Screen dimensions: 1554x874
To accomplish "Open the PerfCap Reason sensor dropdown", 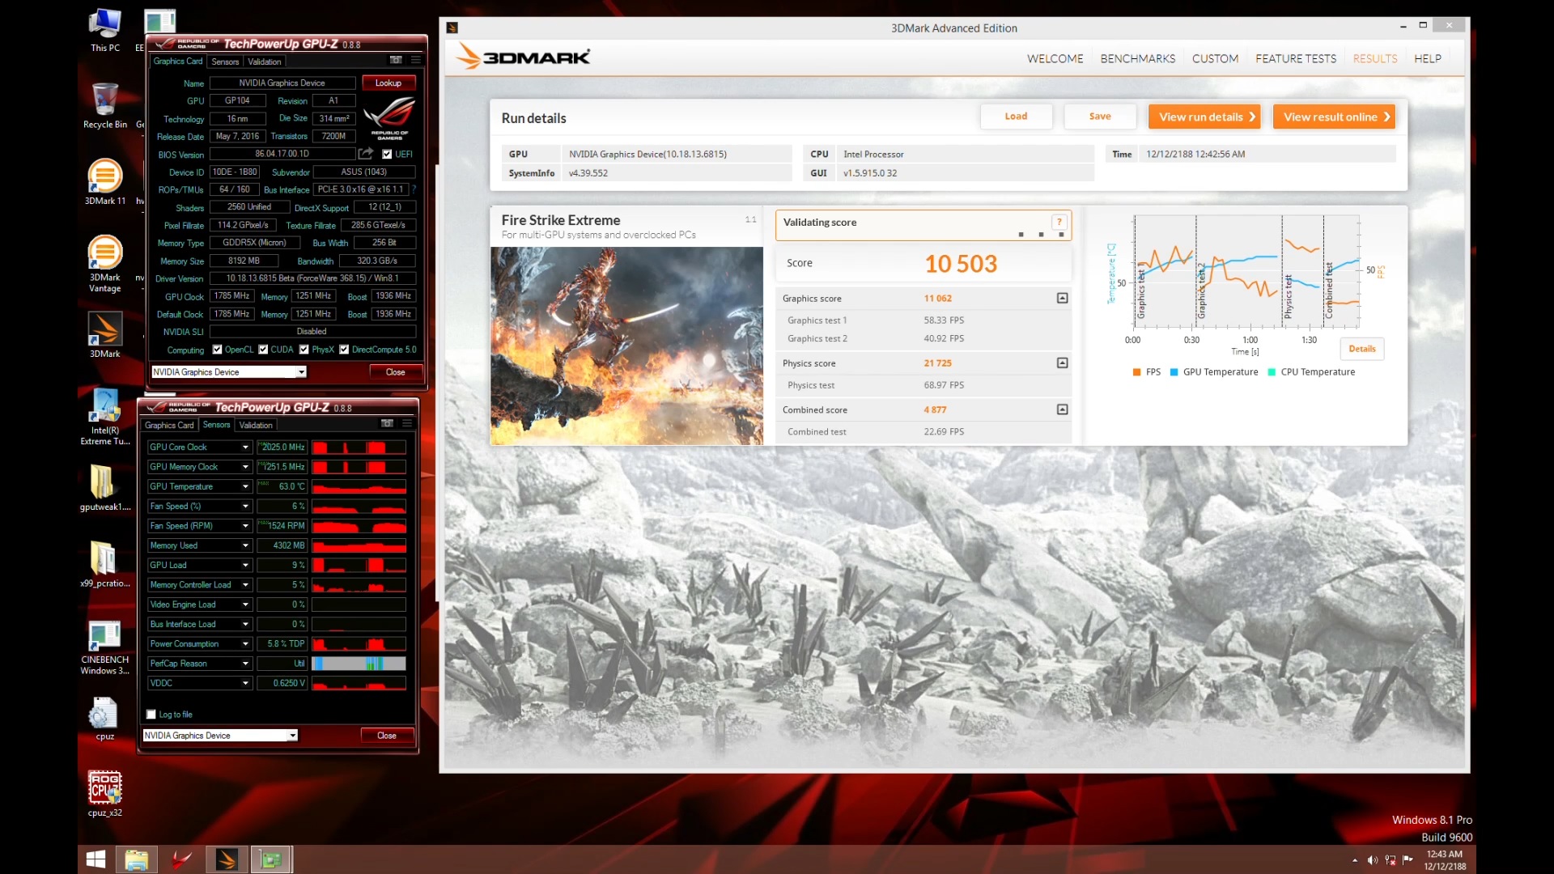I will [x=245, y=664].
